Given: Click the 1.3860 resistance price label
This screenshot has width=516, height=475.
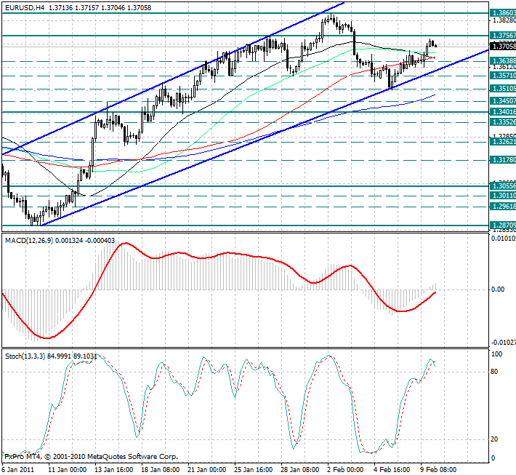Looking at the screenshot, I should pyautogui.click(x=503, y=13).
